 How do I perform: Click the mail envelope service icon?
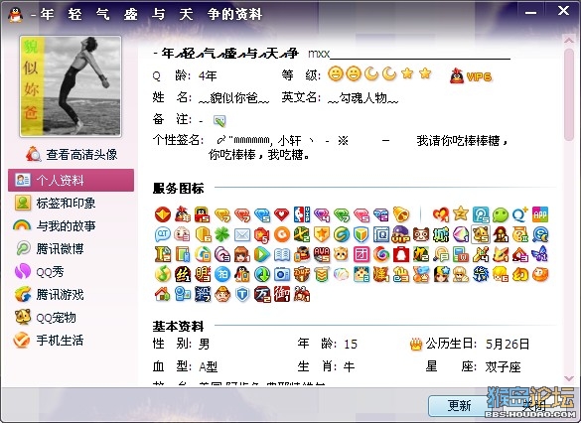tap(242, 234)
